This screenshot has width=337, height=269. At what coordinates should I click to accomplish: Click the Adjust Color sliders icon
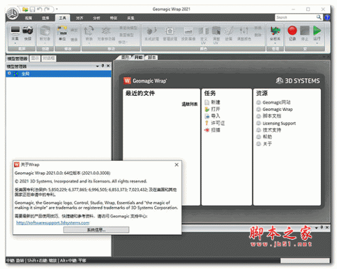(x=244, y=31)
